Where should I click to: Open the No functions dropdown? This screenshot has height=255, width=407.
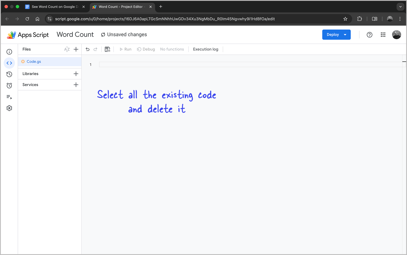point(172,49)
